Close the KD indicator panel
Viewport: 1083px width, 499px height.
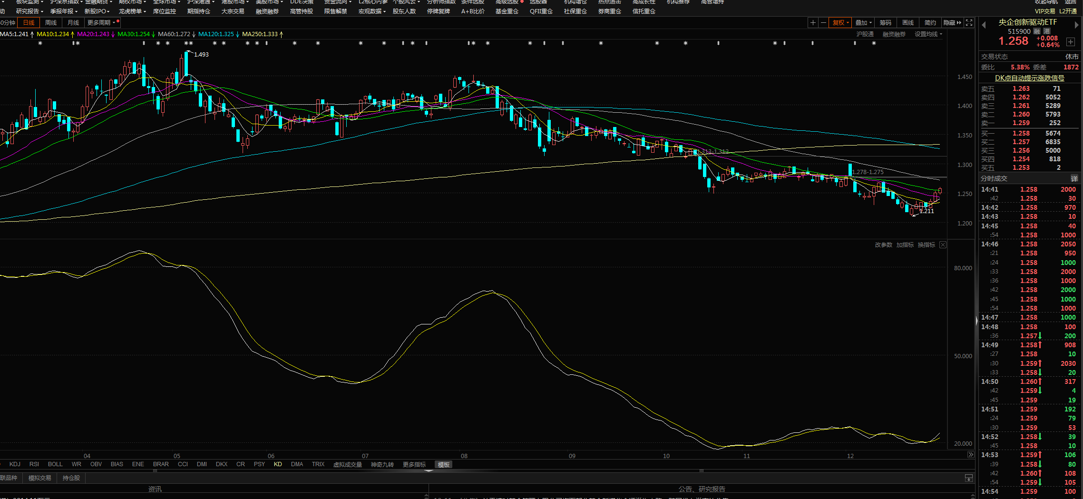943,245
